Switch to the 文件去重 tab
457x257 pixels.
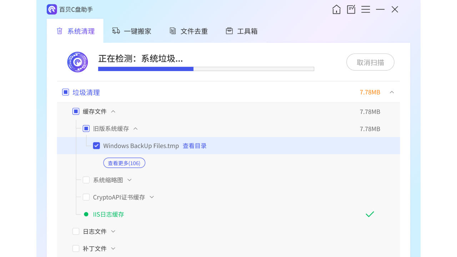188,31
